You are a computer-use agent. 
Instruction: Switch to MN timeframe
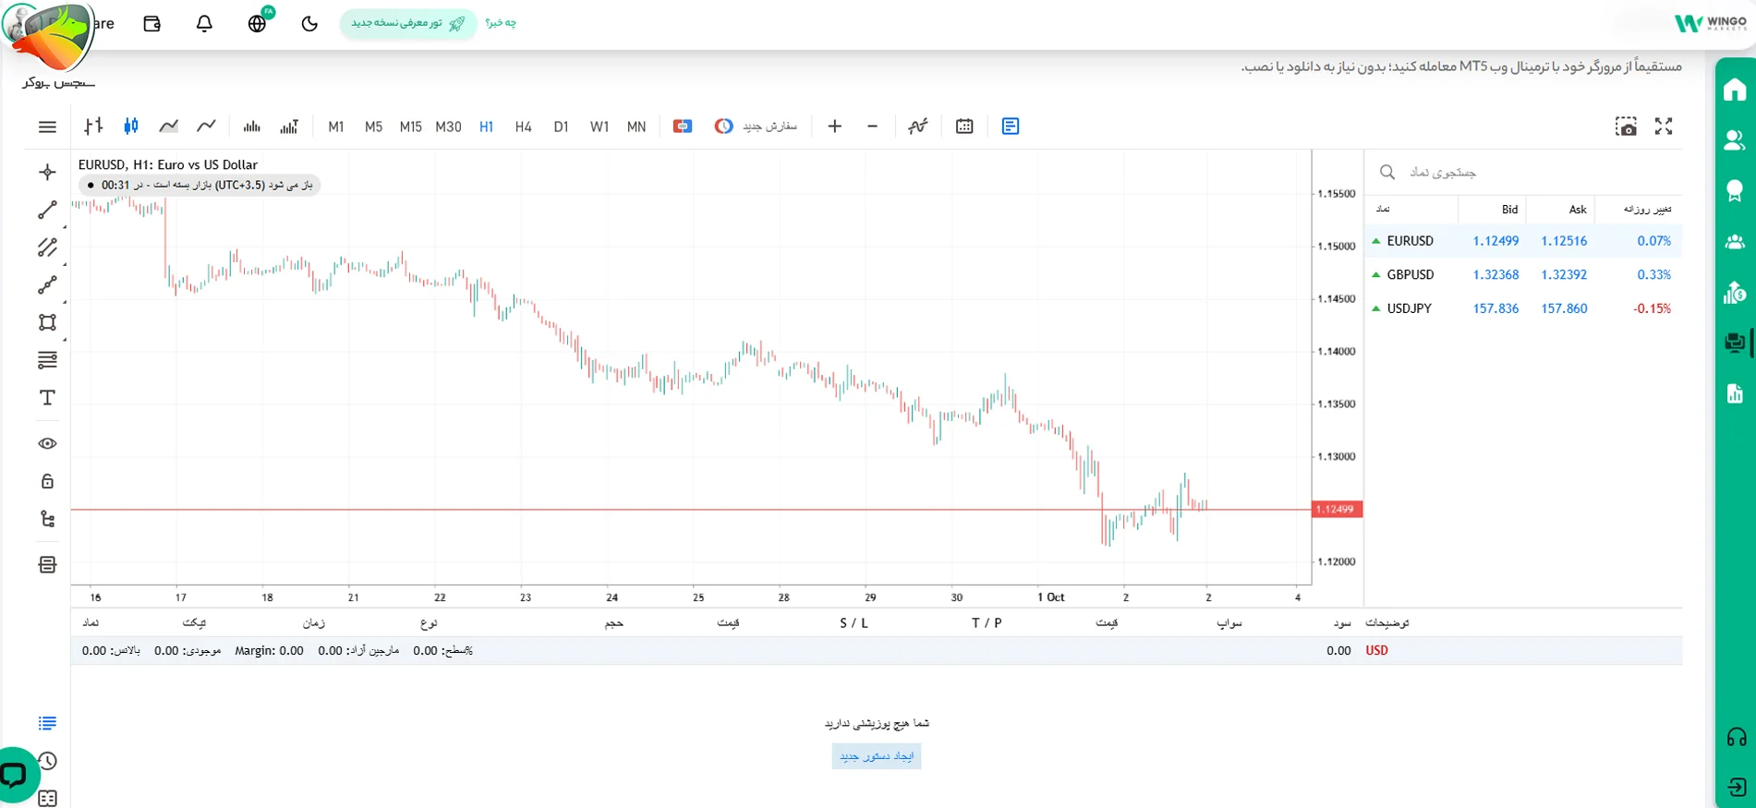pyautogui.click(x=636, y=127)
